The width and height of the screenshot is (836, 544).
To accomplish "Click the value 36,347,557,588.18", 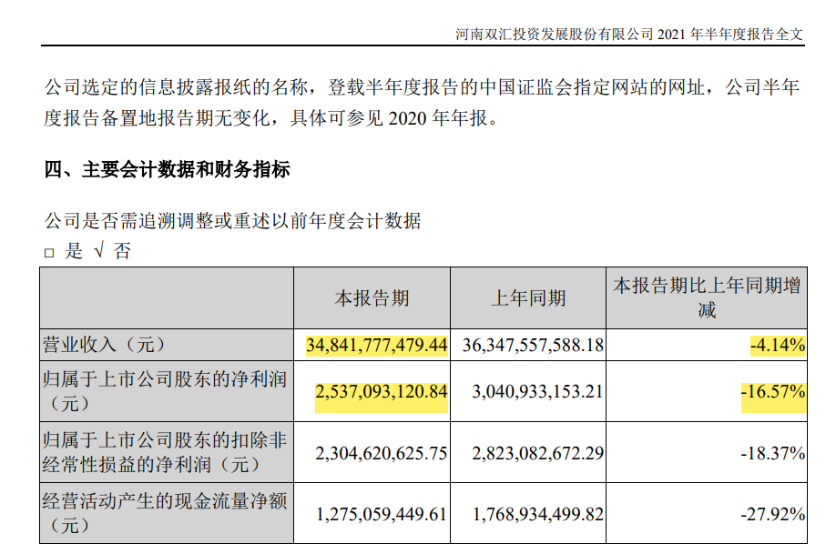I will click(x=534, y=346).
